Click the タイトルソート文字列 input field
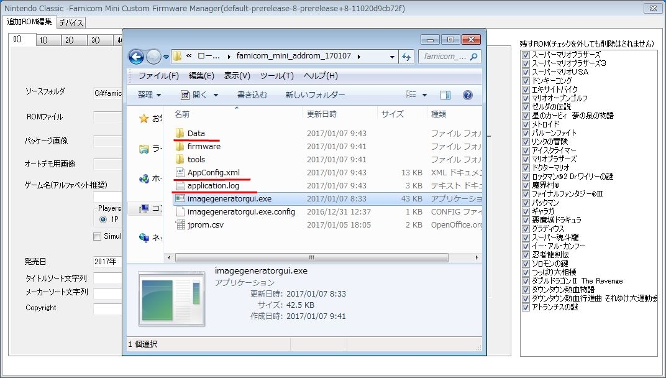The height and width of the screenshot is (378, 666). click(x=107, y=279)
